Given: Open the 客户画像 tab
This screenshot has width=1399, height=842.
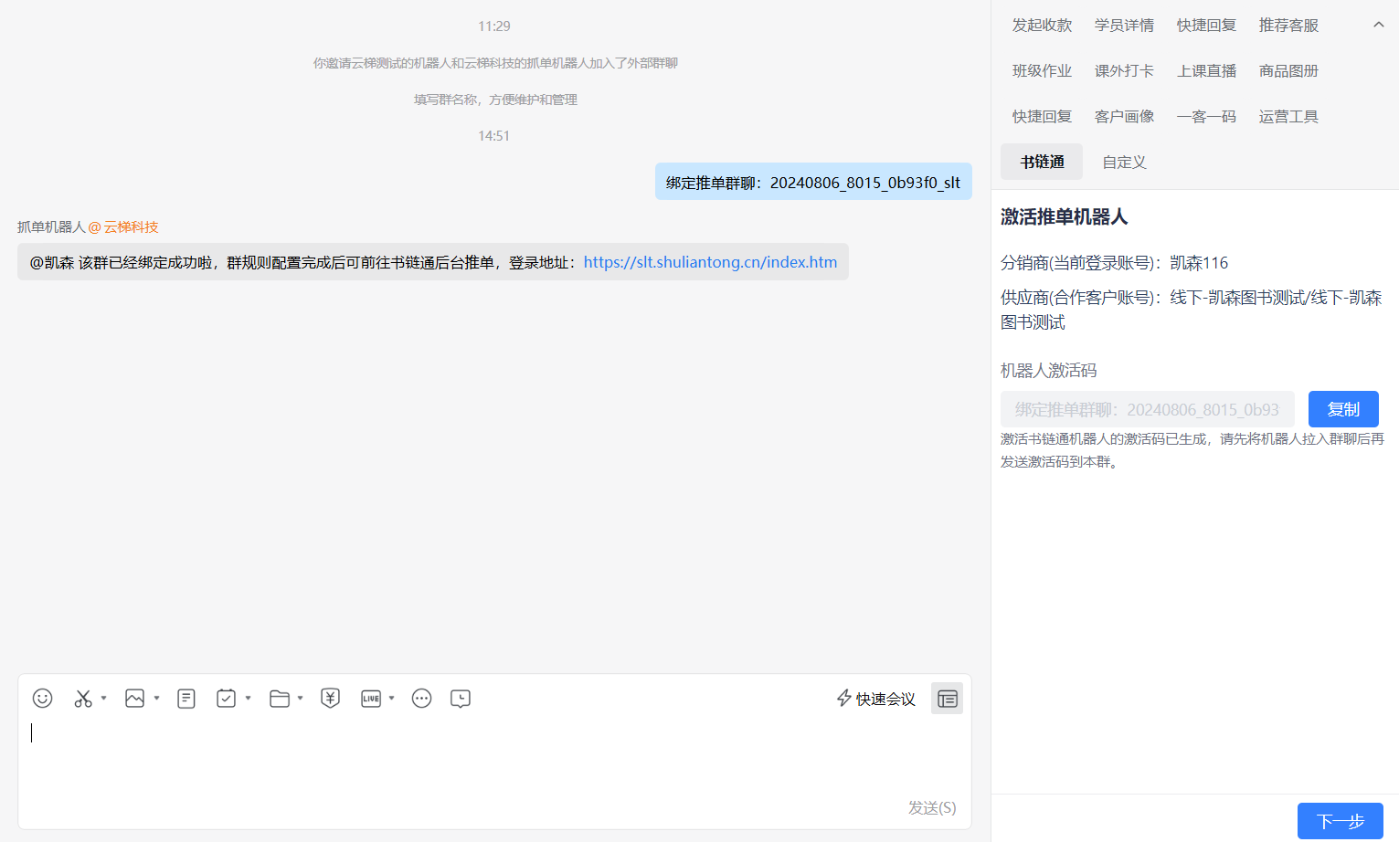Looking at the screenshot, I should coord(1124,116).
